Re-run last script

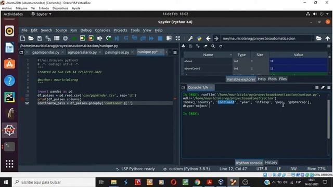[x=109, y=38]
